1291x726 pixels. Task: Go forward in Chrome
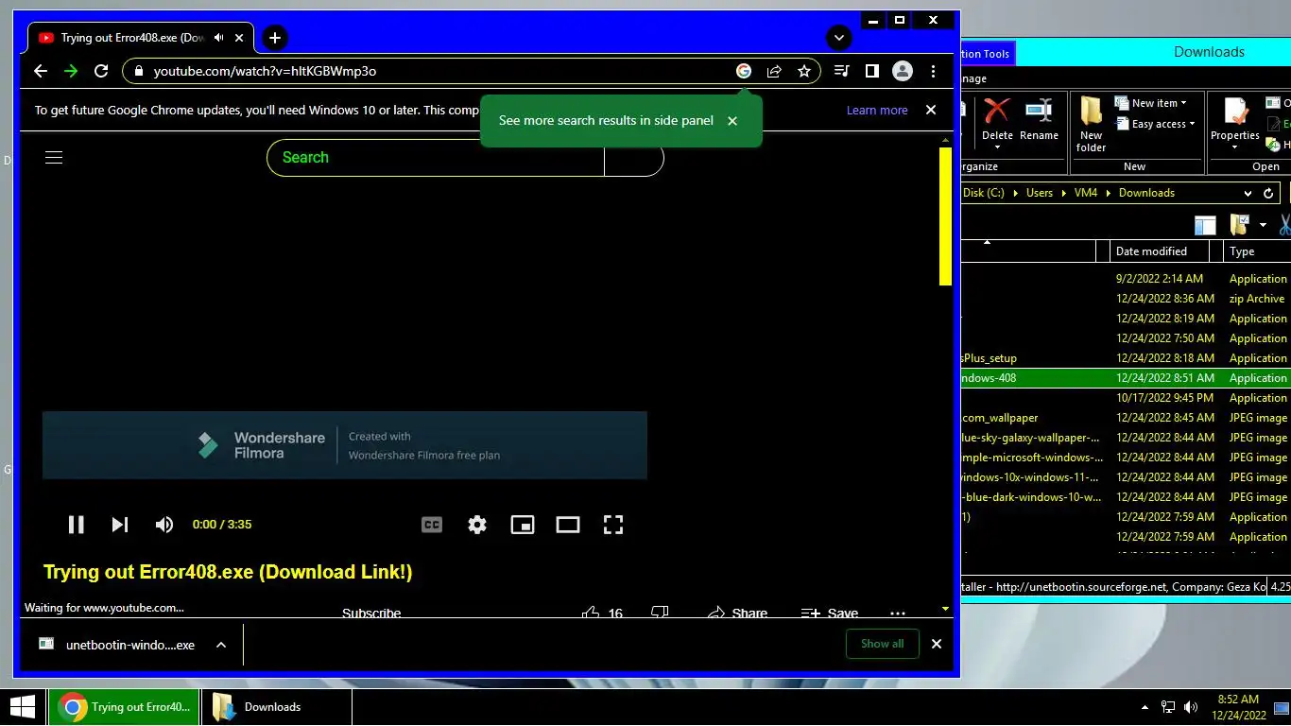pos(70,71)
